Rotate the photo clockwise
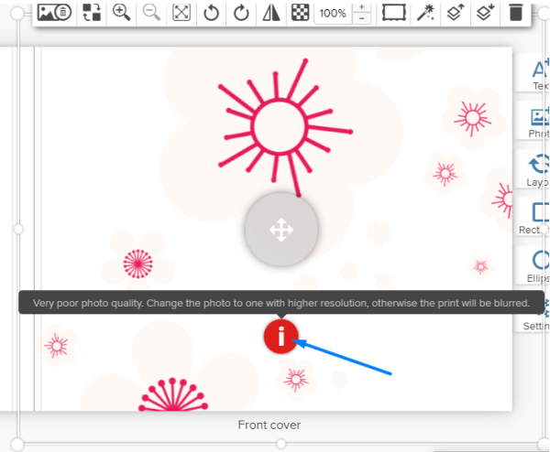Screen dimensions: 550x452 coord(242,13)
